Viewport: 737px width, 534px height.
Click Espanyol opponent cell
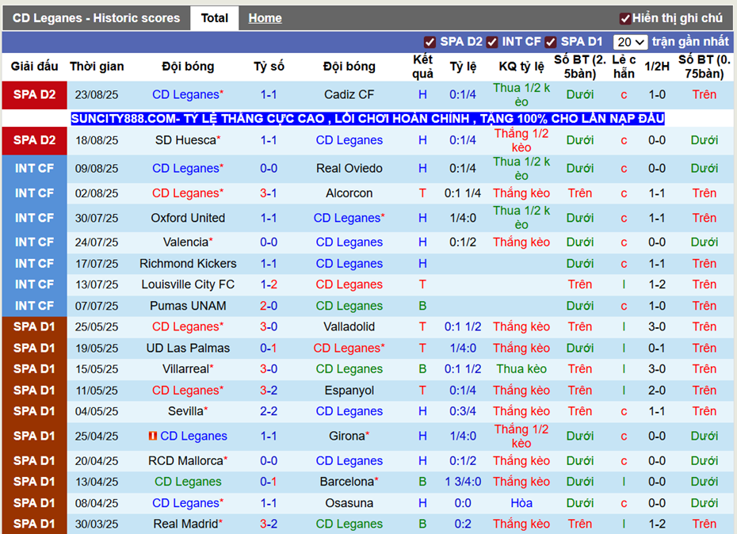[349, 391]
